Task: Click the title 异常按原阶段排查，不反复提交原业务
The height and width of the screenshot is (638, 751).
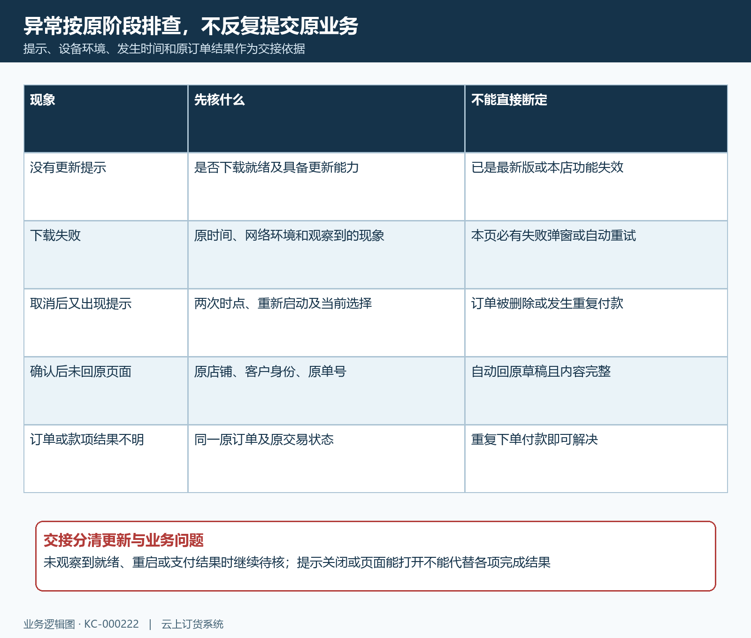Action: (191, 26)
